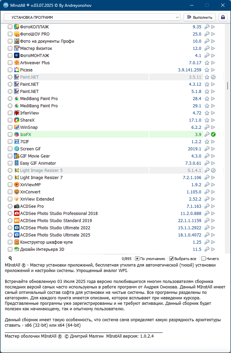Screen dimensions: 231x353
Task: Click the key icon for WinSnap
Action: click(207, 127)
